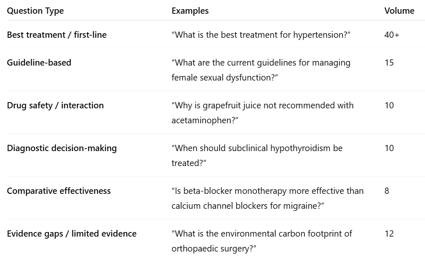425x259 pixels.
Task: Select the grapefruit juice acetaminophen example
Action: click(263, 113)
